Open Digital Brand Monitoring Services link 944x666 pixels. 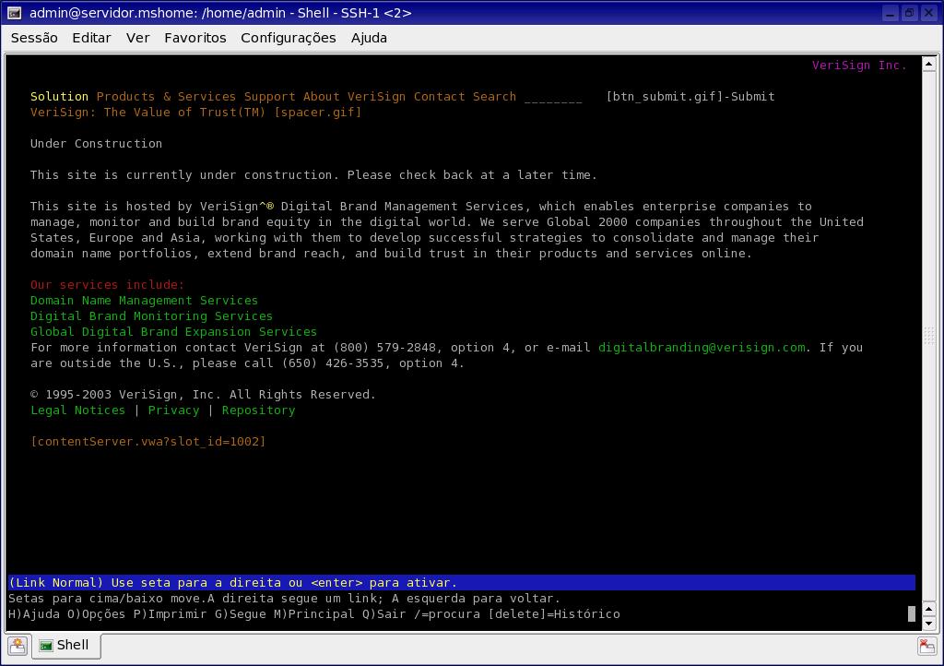[x=151, y=315]
